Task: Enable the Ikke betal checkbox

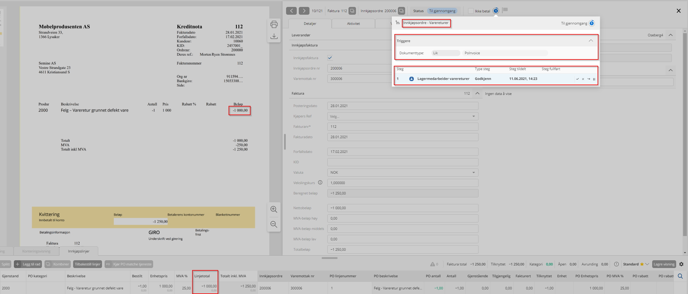Action: click(471, 11)
